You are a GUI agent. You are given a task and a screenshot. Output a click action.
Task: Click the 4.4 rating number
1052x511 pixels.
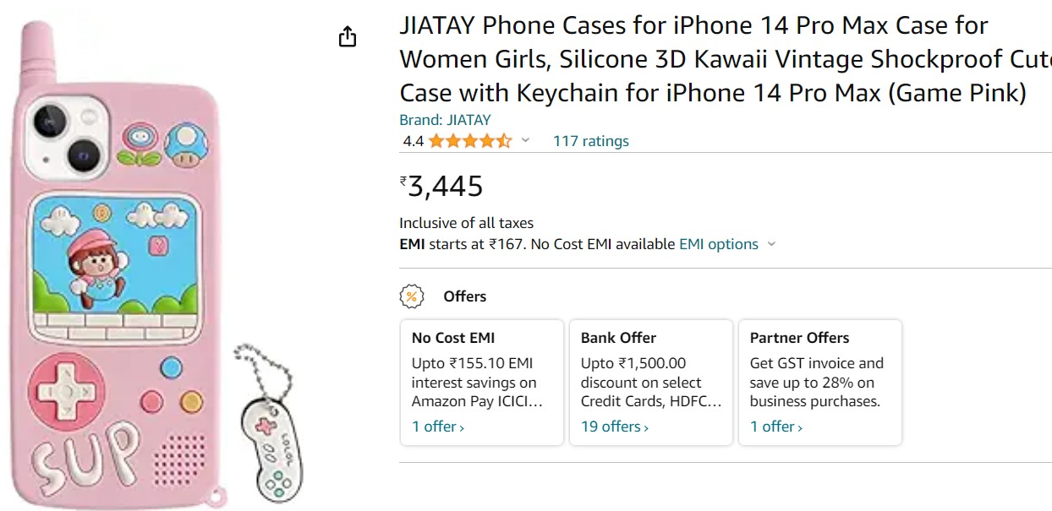coord(413,141)
